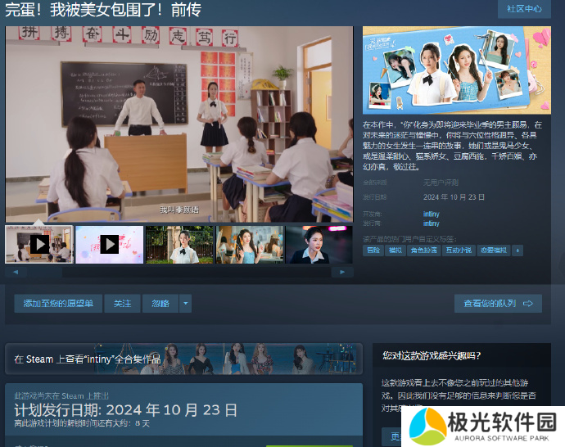Click the 忽略 ignore button
This screenshot has width=565, height=447.
coord(160,304)
